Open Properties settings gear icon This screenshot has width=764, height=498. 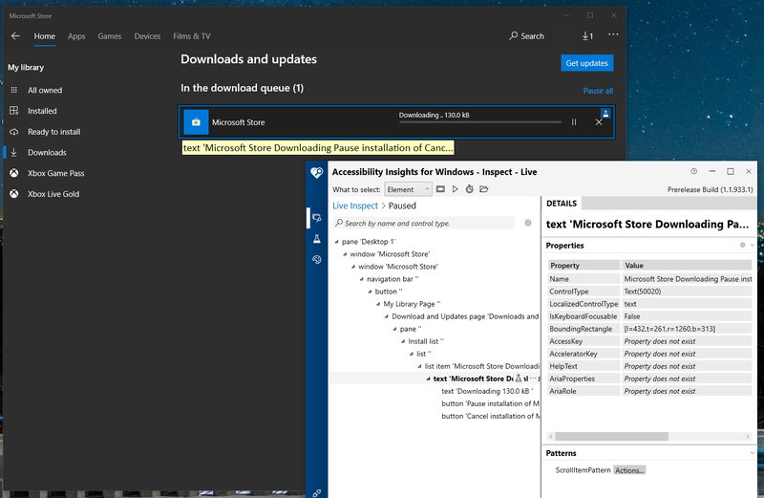[x=743, y=245]
